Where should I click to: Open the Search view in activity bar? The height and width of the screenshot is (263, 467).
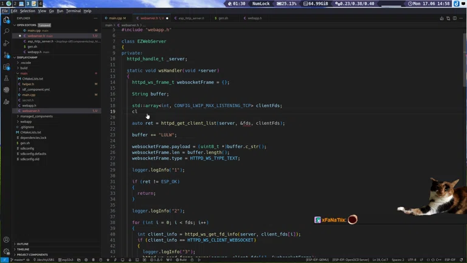[x=7, y=31]
